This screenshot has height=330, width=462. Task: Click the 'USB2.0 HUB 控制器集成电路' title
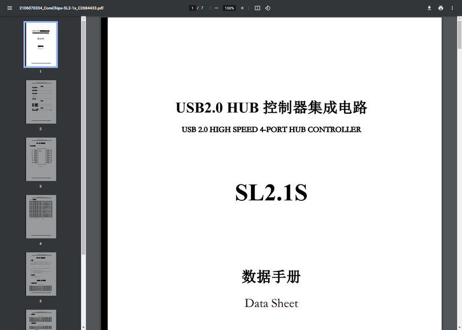[x=271, y=108]
